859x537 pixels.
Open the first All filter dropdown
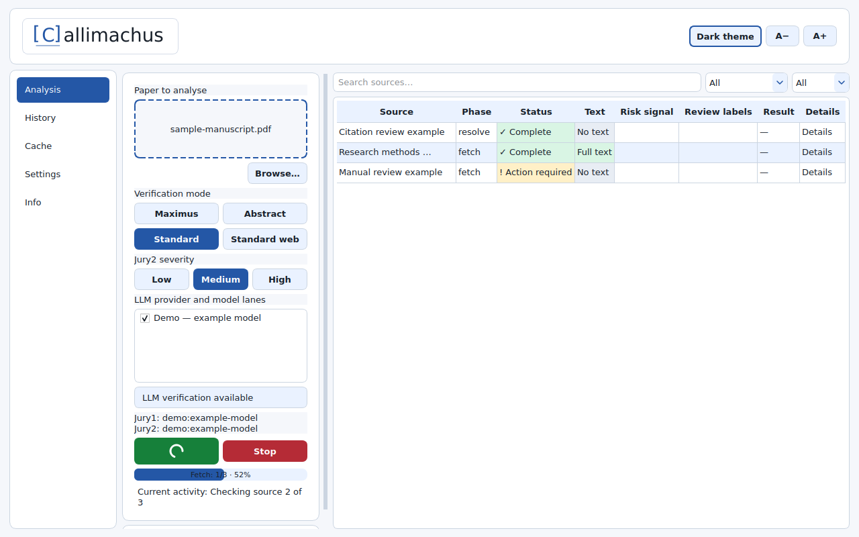click(x=746, y=83)
